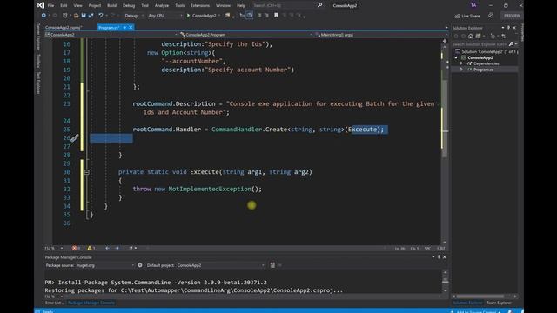This screenshot has width=557, height=313.
Task: Click the pin icon of Solution Explorer
Action: [x=508, y=28]
